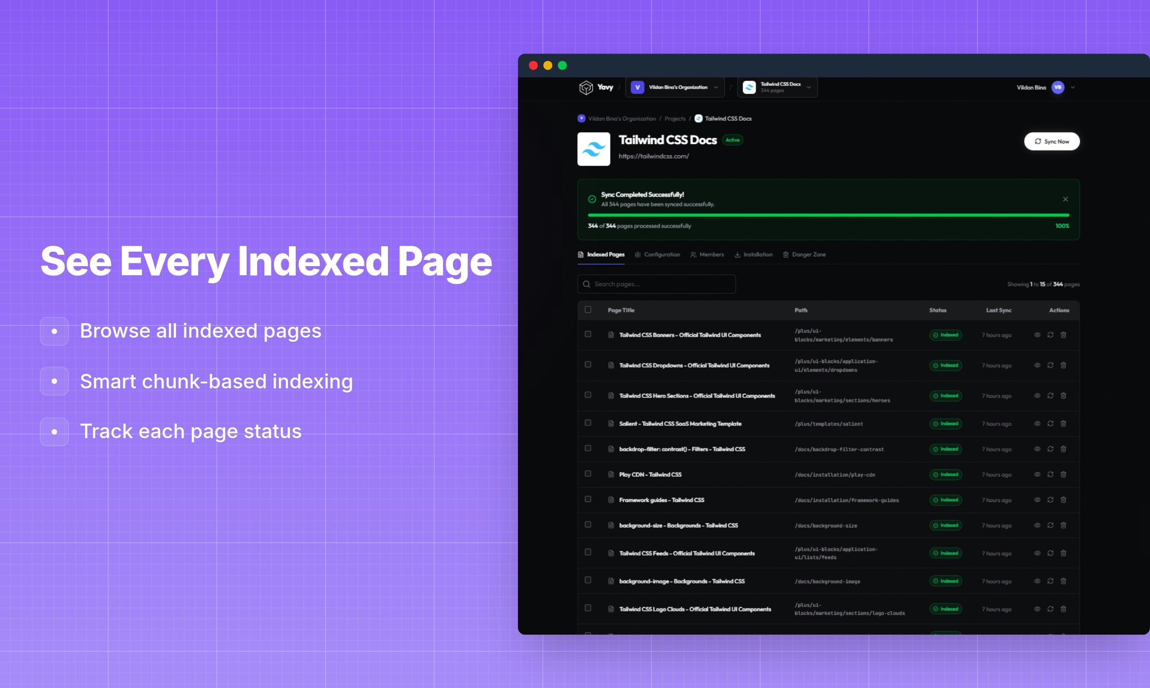Click the delete trash icon for Salient template row
This screenshot has height=688, width=1150.
pyautogui.click(x=1064, y=423)
